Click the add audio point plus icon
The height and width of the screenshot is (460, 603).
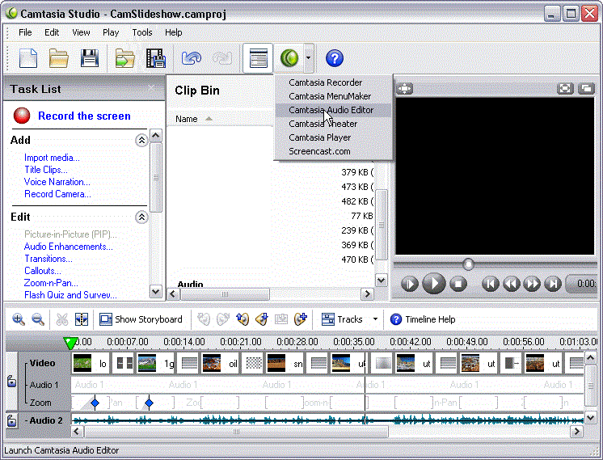pos(301,319)
